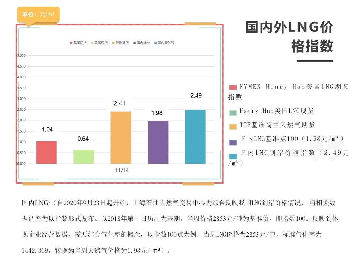Click the orange 欧洲期货 legend marker
Image resolution: width=352 pixels, height=268 pixels.
point(113,43)
